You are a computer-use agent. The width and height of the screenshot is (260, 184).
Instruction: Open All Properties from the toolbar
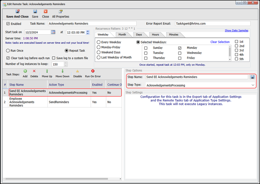(x=60, y=11)
